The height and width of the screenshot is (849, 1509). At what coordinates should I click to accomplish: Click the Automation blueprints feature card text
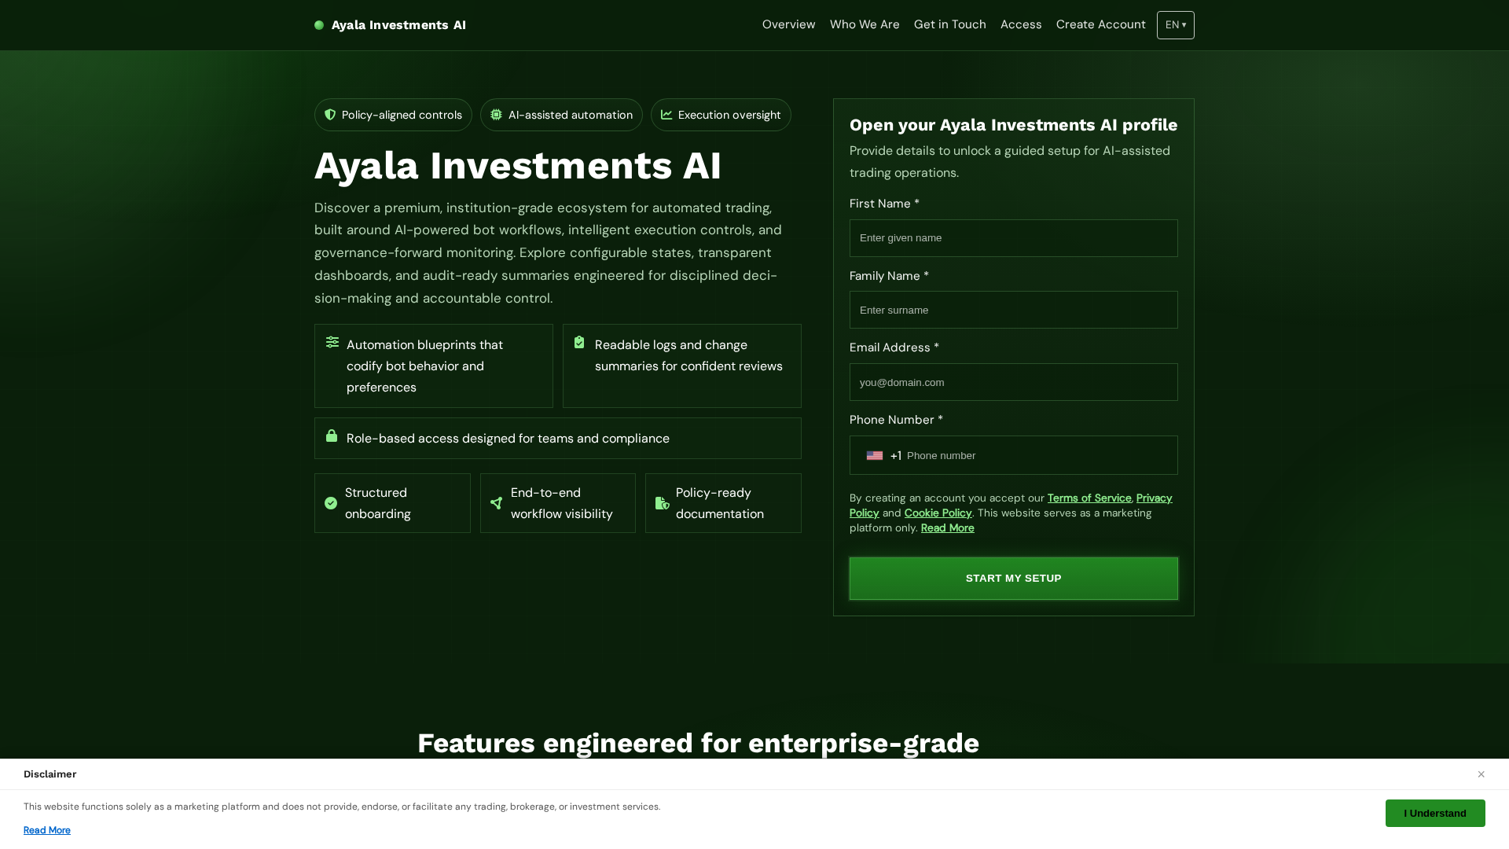[424, 366]
